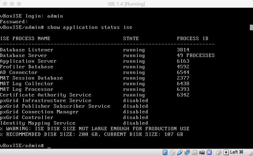Click process ID 6393
253x156 pixels.
[183, 89]
